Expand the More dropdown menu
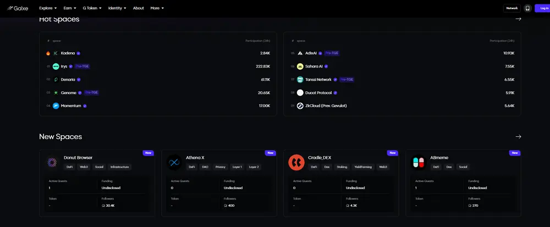 pyautogui.click(x=157, y=8)
